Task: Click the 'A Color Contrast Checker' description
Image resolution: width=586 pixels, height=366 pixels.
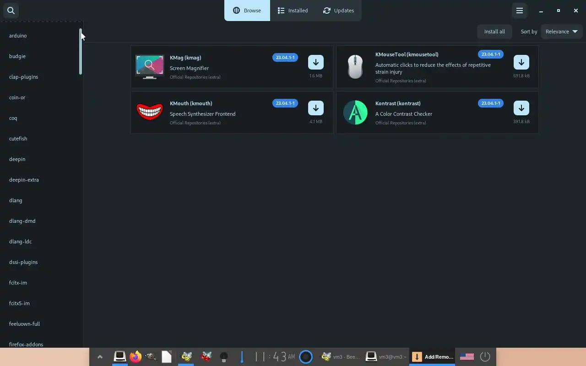Action: tap(404, 114)
